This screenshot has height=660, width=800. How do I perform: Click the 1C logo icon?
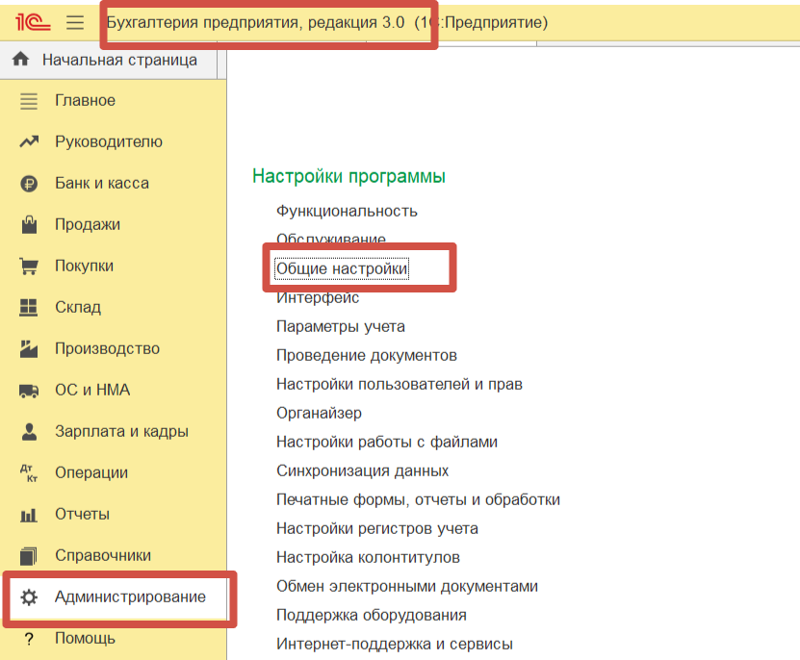(33, 22)
